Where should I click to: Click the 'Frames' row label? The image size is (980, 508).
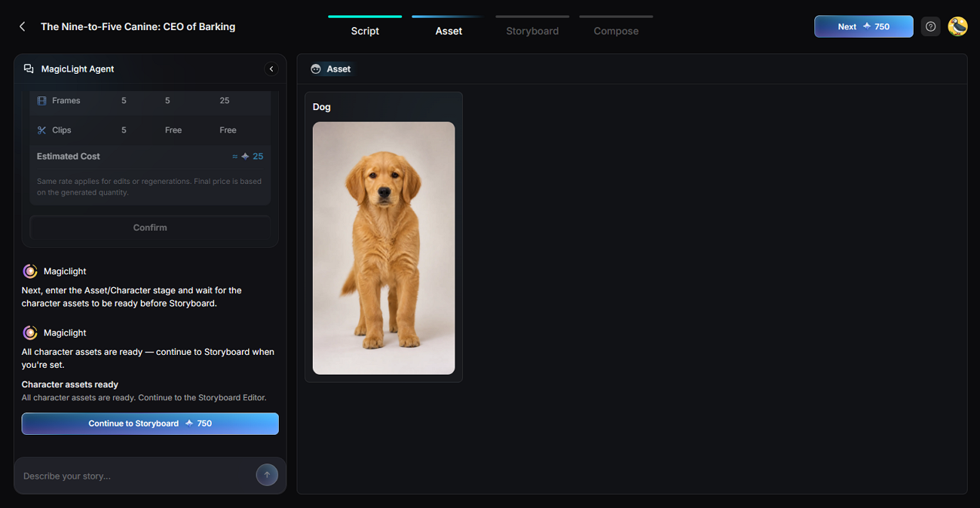pos(66,100)
